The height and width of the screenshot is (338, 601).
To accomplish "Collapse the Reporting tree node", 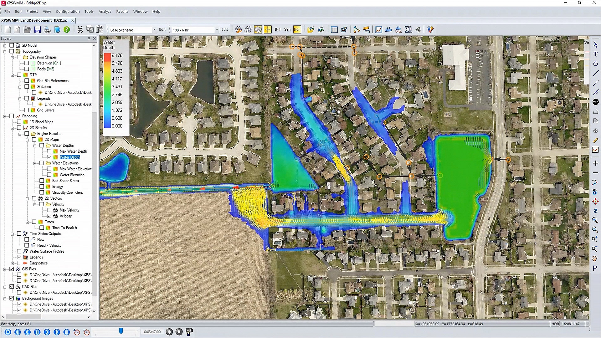I will coord(5,116).
